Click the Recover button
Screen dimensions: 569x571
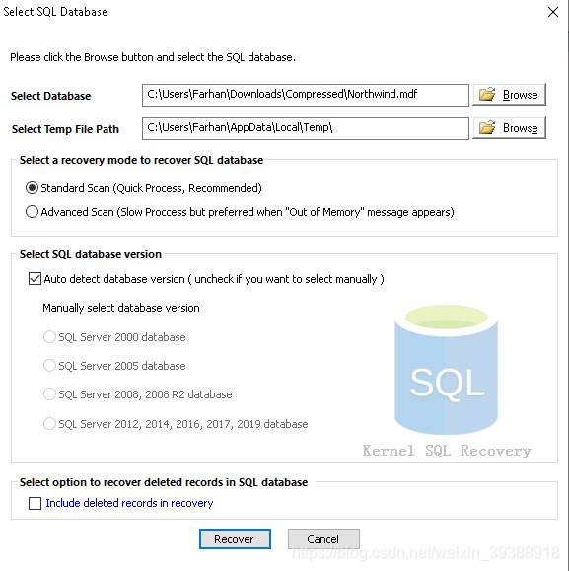[x=235, y=539]
